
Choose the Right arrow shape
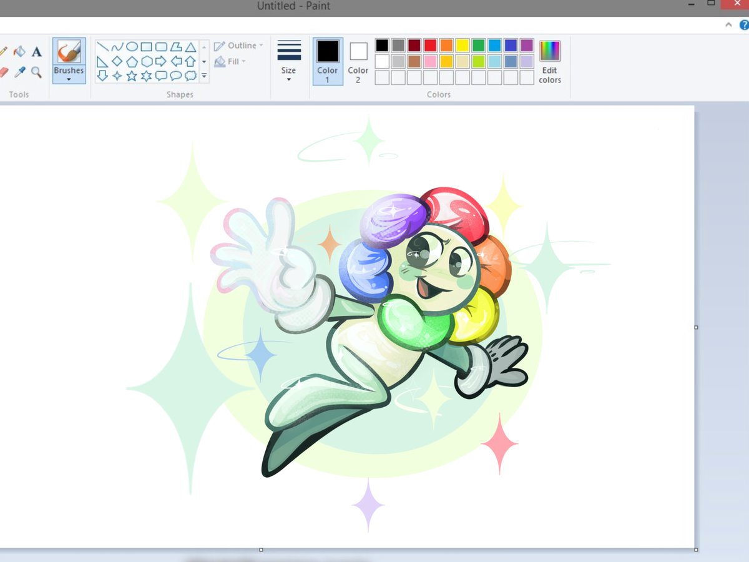coord(161,61)
